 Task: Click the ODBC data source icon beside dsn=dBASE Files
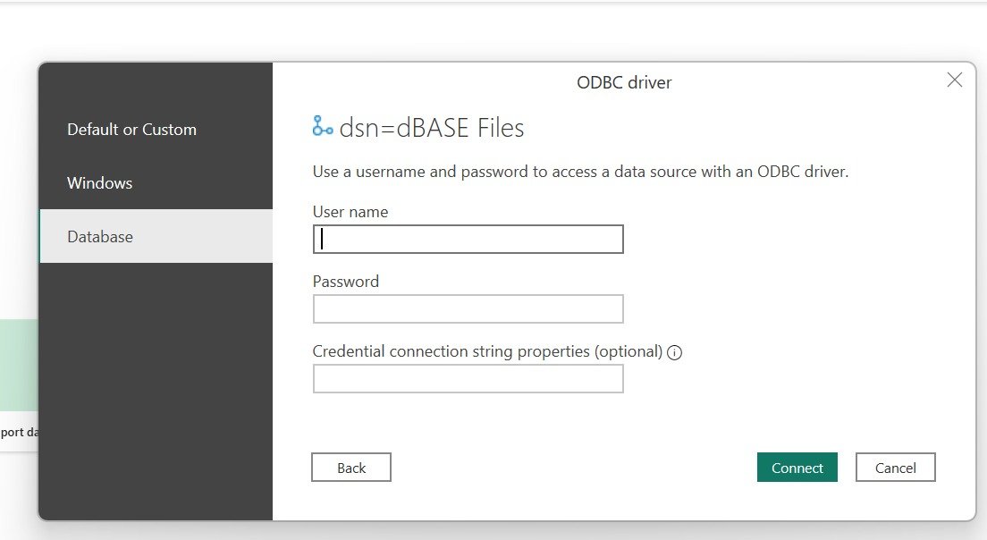click(x=322, y=126)
